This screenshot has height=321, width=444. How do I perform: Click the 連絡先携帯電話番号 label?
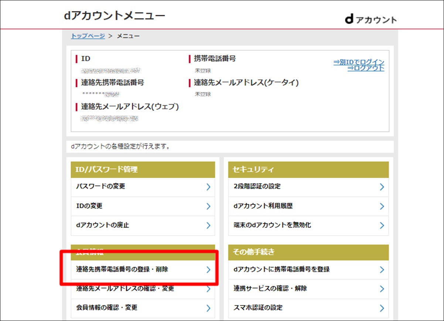pyautogui.click(x=113, y=82)
